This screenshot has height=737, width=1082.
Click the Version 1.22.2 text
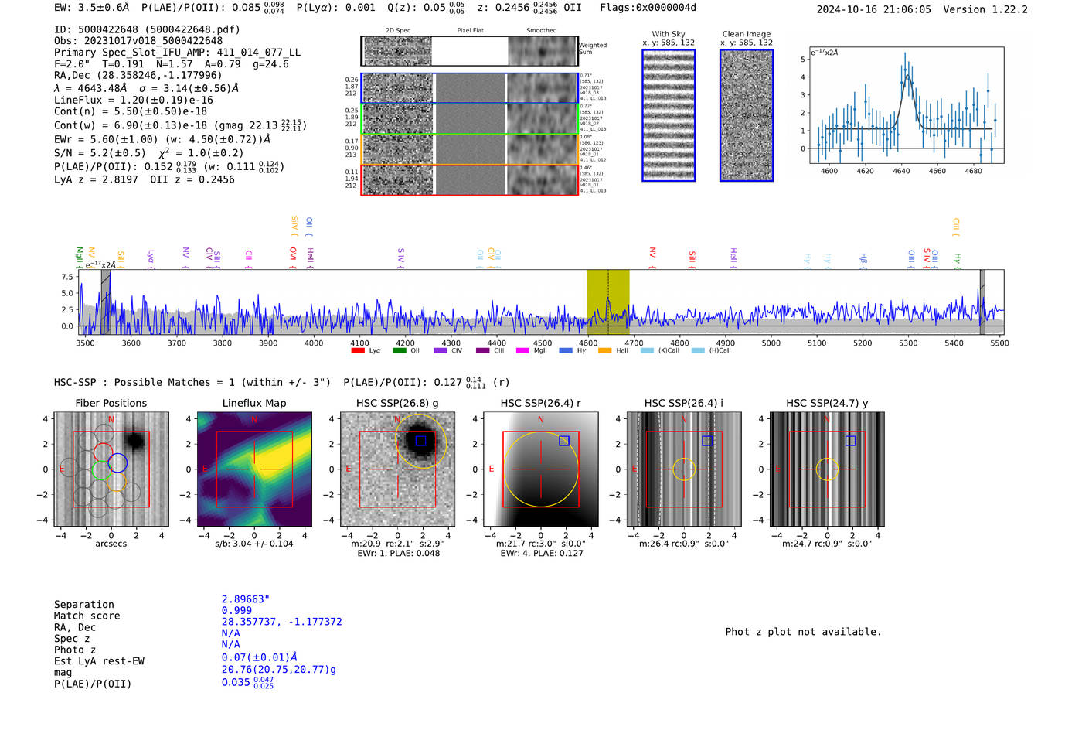(x=985, y=9)
